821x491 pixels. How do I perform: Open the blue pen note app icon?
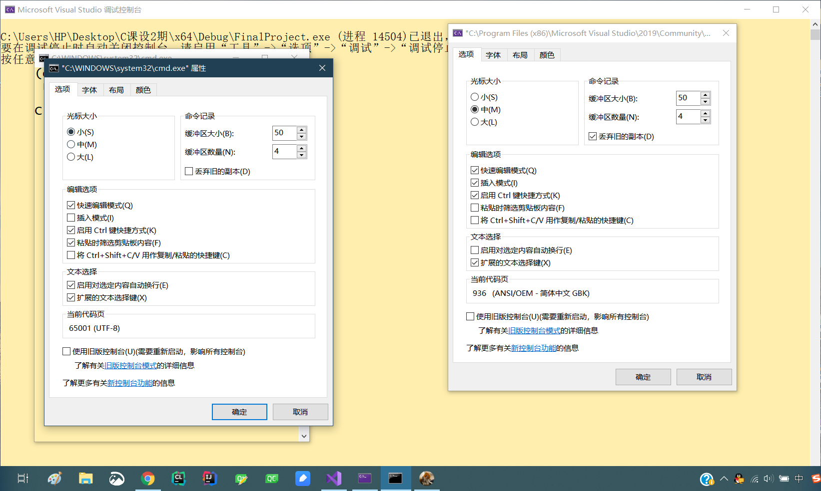(x=303, y=479)
